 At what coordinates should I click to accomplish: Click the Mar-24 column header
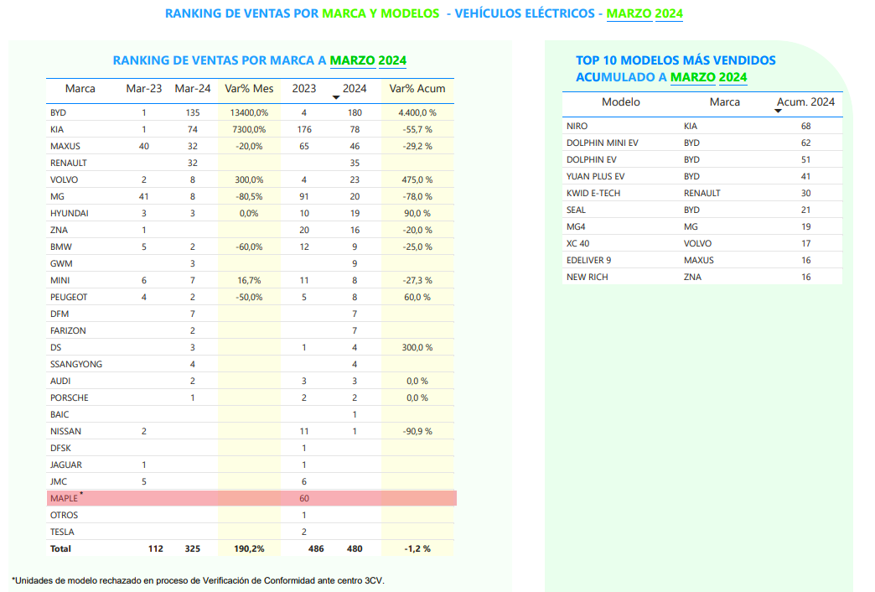pos(193,88)
